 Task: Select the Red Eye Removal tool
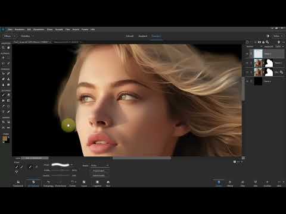point(3,74)
